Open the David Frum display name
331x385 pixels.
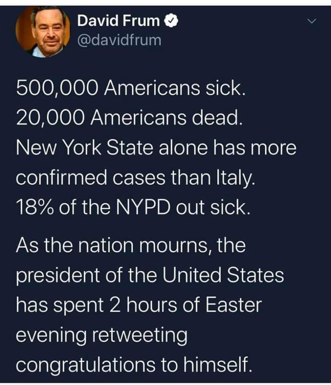click(x=118, y=20)
